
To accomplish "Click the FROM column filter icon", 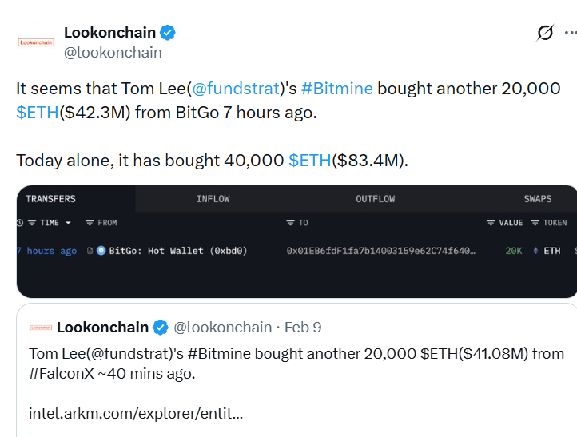I will 90,223.
